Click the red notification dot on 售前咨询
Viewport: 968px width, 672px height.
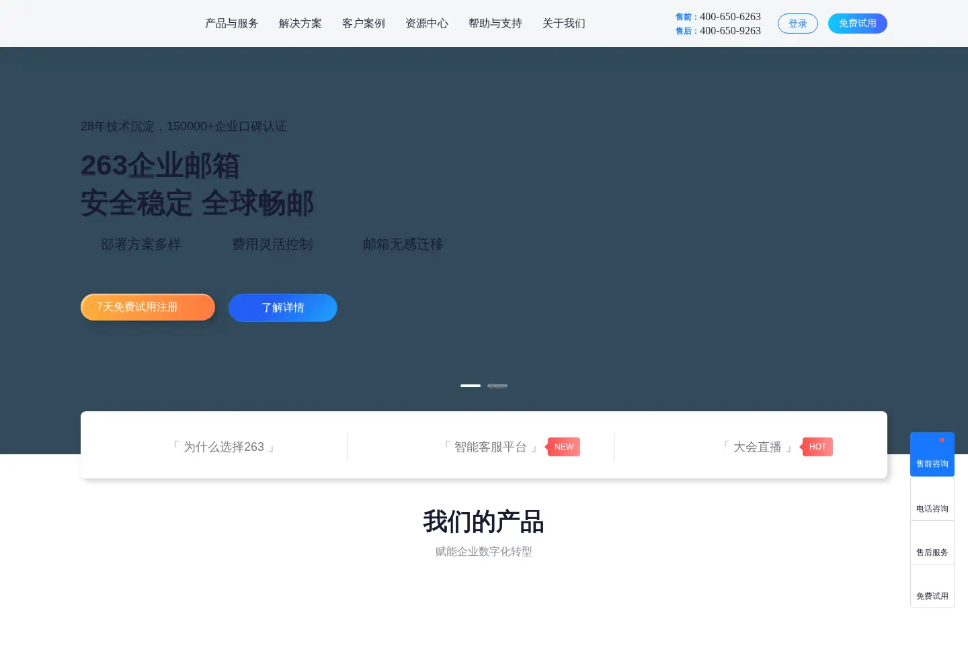click(x=942, y=440)
